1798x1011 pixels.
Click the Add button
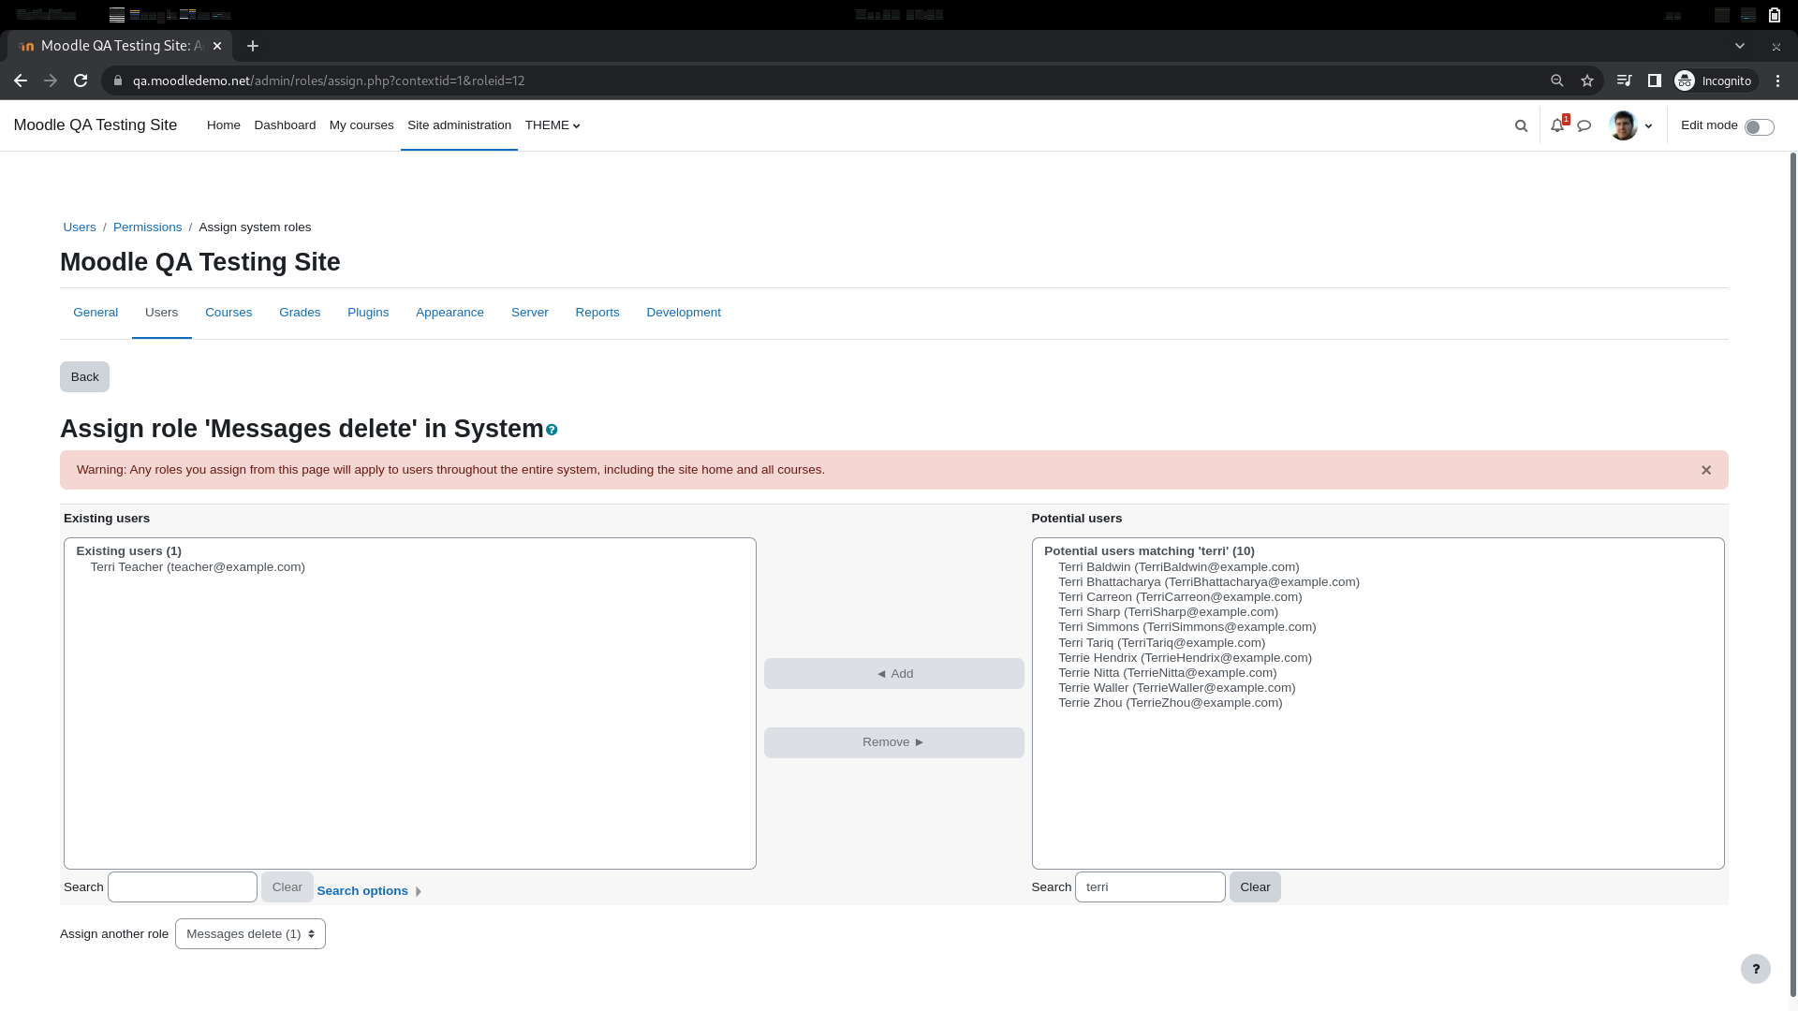tap(893, 674)
